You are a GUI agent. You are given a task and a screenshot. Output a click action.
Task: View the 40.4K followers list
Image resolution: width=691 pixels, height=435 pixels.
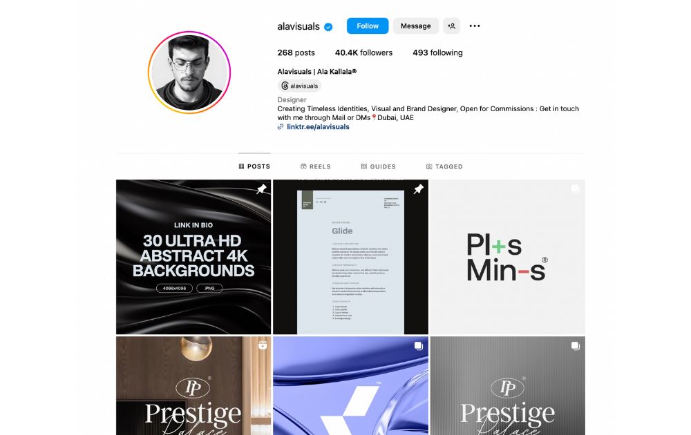(x=363, y=53)
